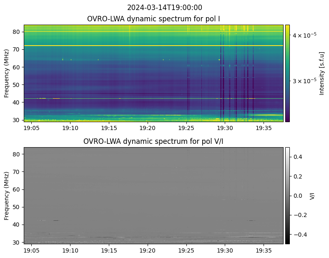Click the 2024-03-14T19:00:00 figure title
Screen dimensions: 329x258
pos(164,8)
